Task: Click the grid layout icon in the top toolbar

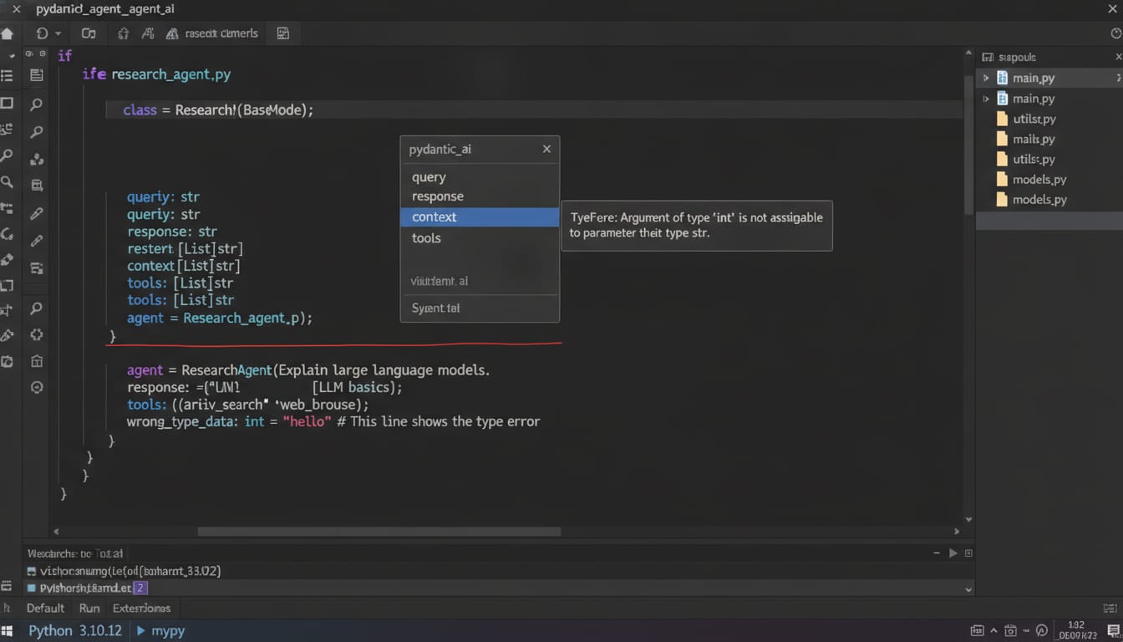Action: click(282, 33)
